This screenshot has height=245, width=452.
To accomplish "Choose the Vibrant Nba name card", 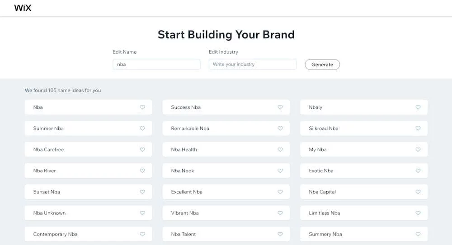I will point(226,213).
